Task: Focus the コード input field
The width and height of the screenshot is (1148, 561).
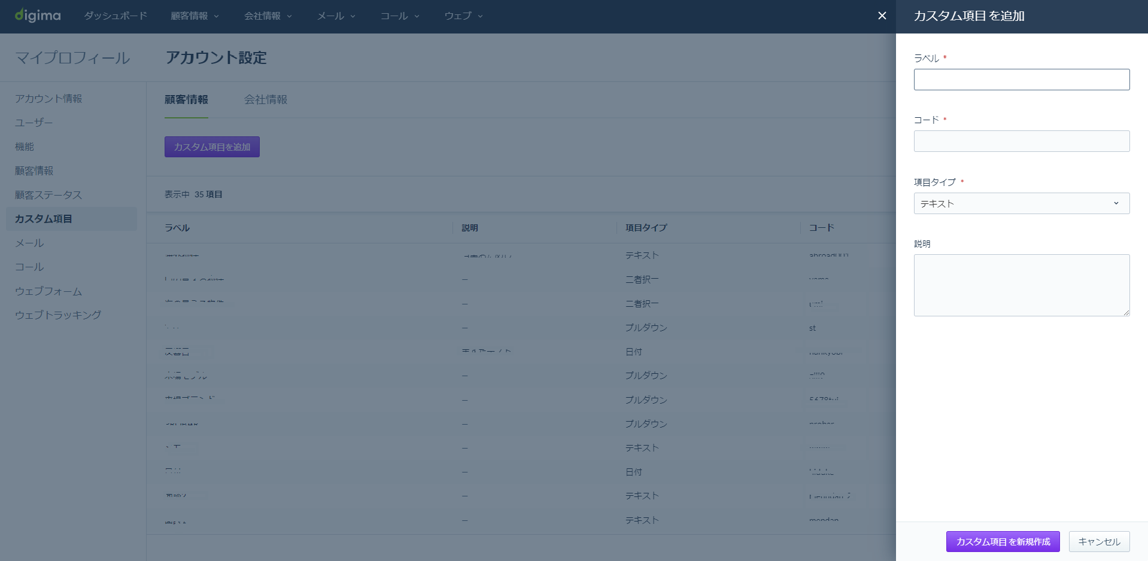Action: pos(1021,141)
